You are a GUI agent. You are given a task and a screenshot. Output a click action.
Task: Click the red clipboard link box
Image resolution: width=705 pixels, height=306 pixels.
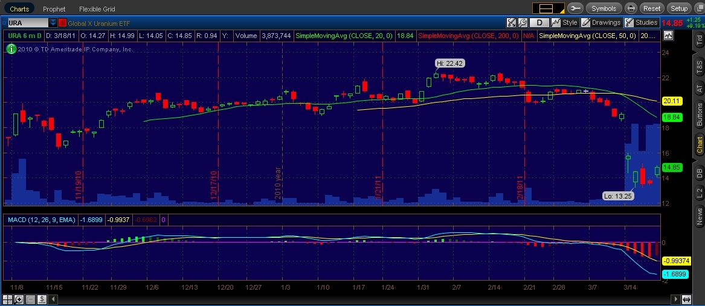[x=62, y=22]
